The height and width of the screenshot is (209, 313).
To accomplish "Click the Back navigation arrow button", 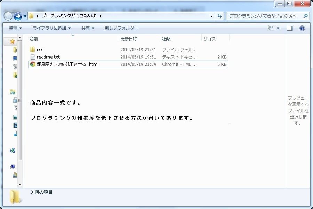I will (x=8, y=16).
